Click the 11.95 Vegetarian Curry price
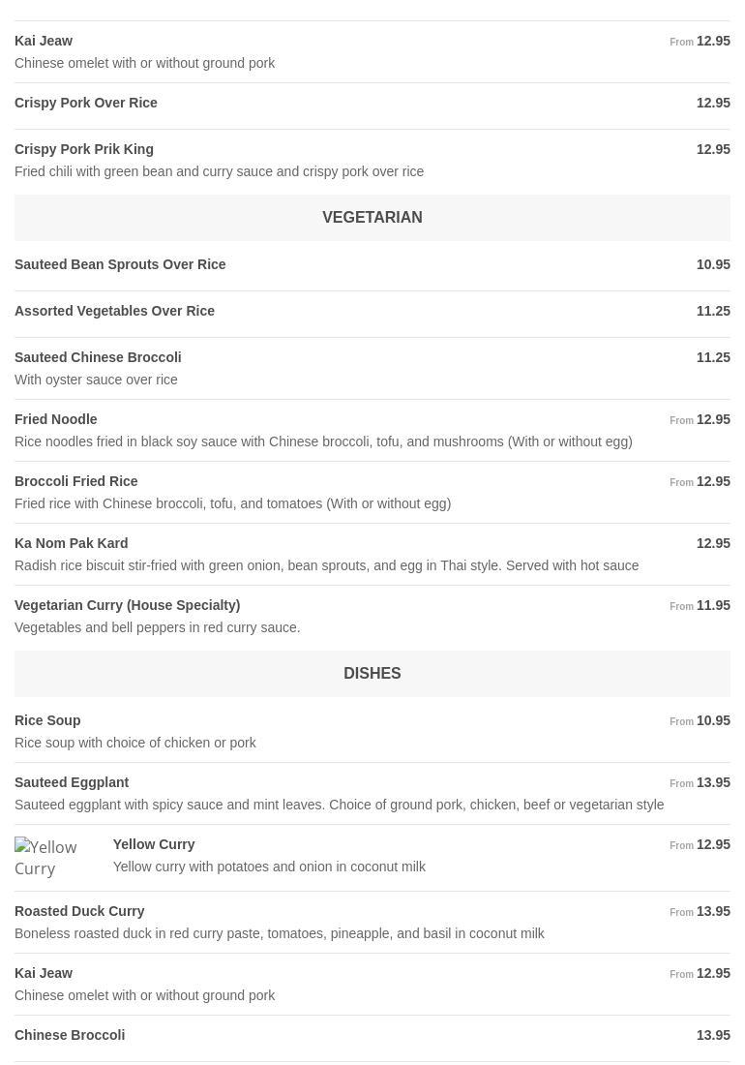745x1065 pixels. click(713, 605)
